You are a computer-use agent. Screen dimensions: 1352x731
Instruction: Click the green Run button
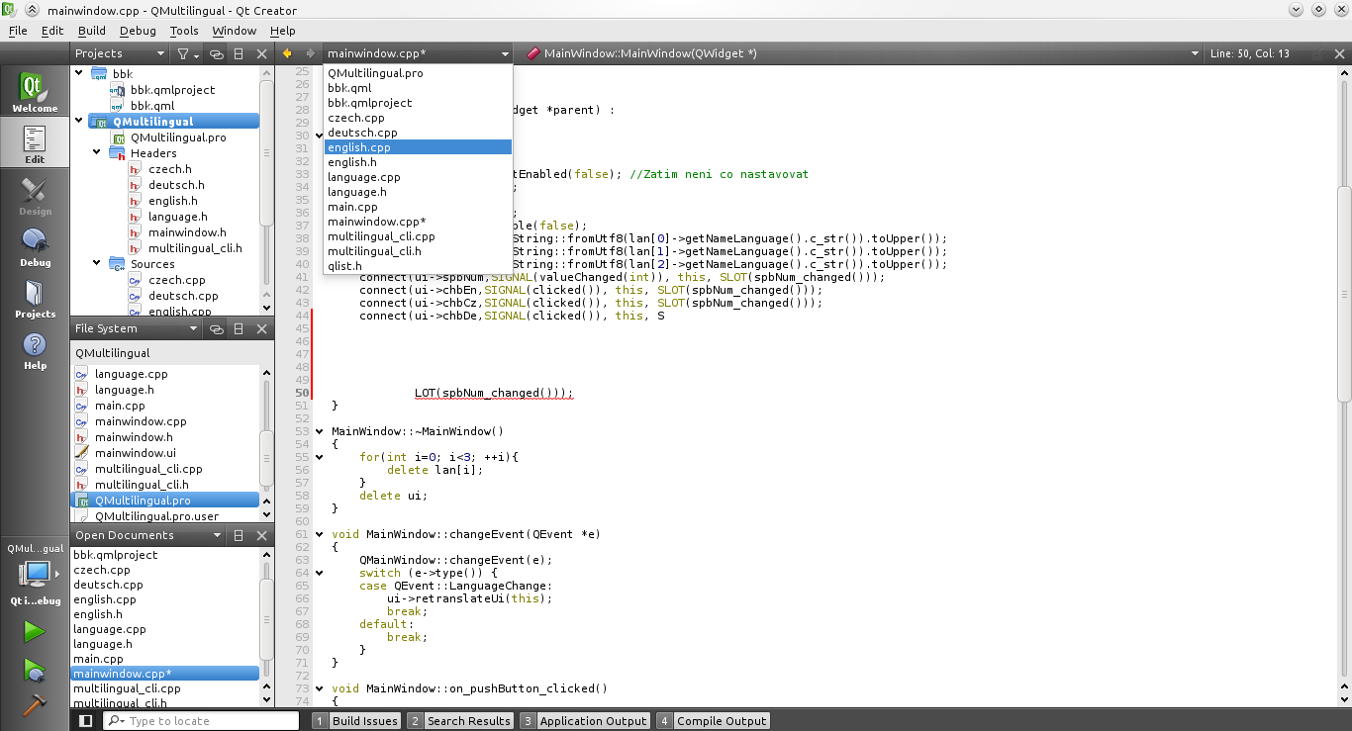pos(35,630)
